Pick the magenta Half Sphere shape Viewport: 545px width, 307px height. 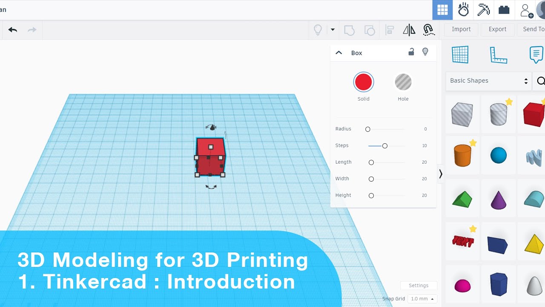(x=463, y=286)
